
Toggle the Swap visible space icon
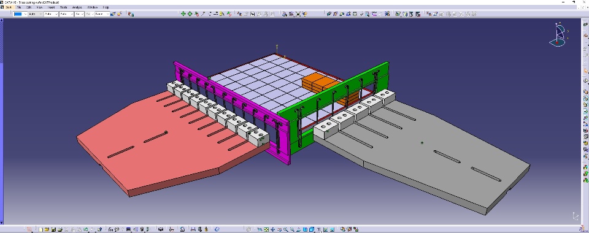pyautogui.click(x=331, y=229)
